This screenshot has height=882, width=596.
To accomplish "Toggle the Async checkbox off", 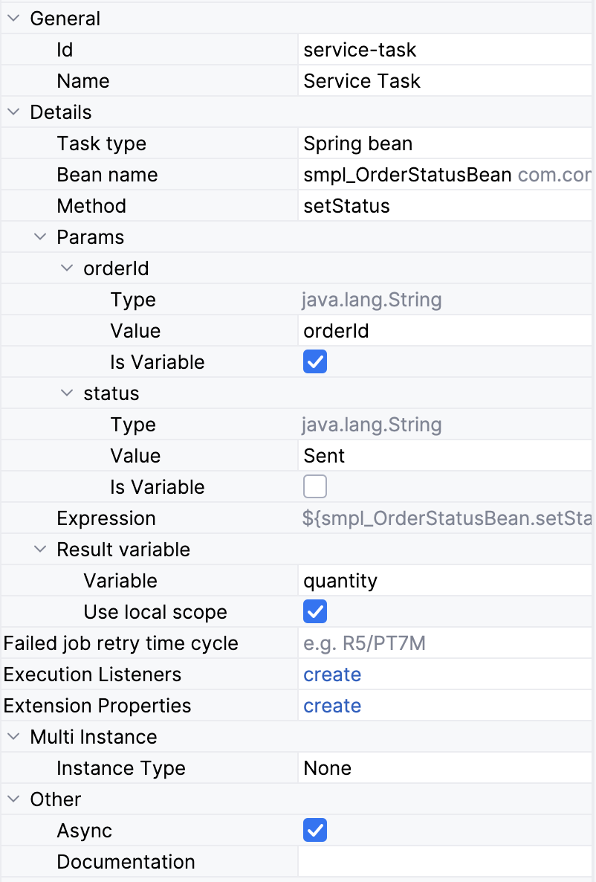I will point(315,831).
